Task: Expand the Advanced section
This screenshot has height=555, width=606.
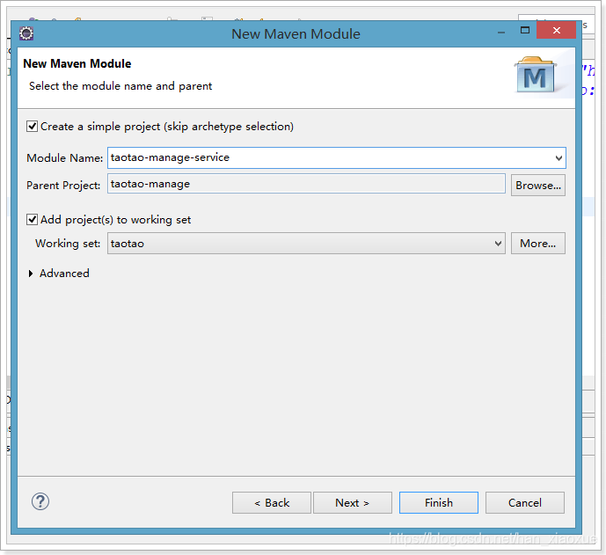Action: tap(31, 274)
